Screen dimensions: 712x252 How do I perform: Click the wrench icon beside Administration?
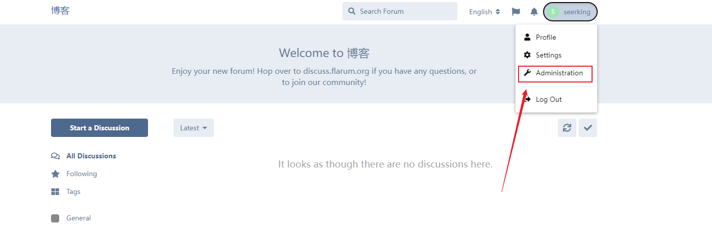point(527,73)
